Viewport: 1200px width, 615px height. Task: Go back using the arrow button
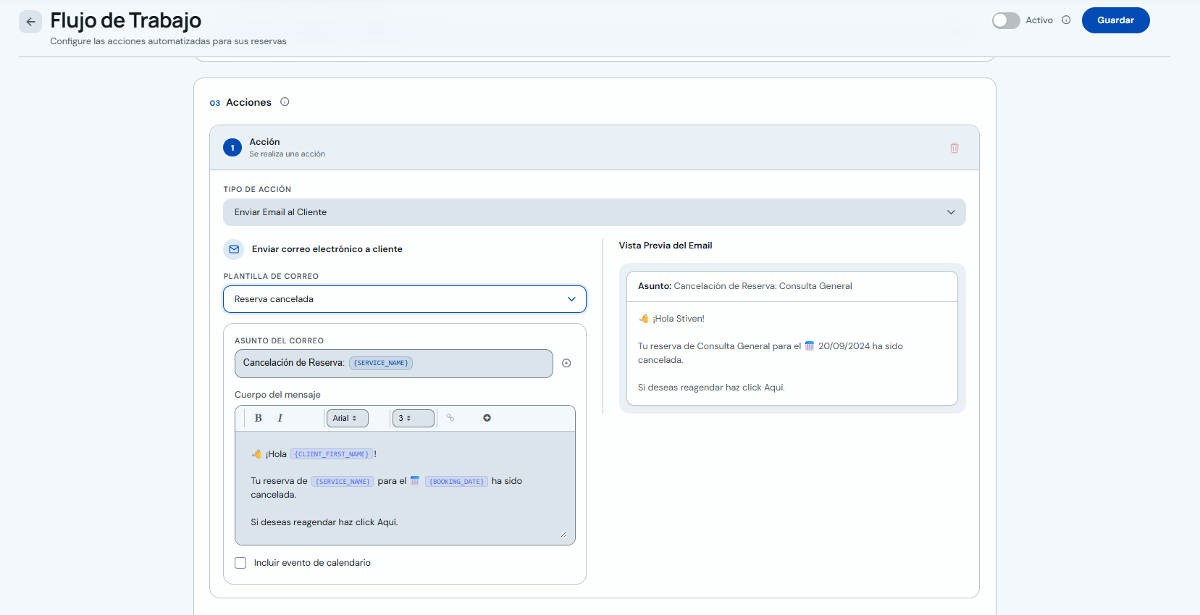point(30,22)
